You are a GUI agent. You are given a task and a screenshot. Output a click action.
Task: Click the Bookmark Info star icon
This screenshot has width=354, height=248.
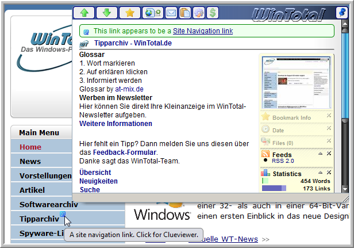pyautogui.click(x=265, y=117)
